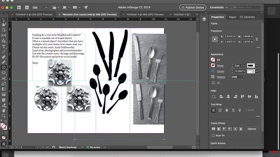The image size is (280, 157).
Task: Open the stroke weight dropdown
Action: pyautogui.click(x=244, y=65)
